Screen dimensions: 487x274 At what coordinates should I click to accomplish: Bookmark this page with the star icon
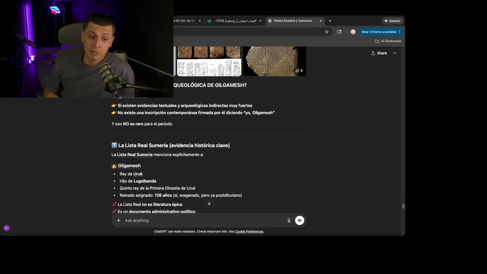(326, 32)
